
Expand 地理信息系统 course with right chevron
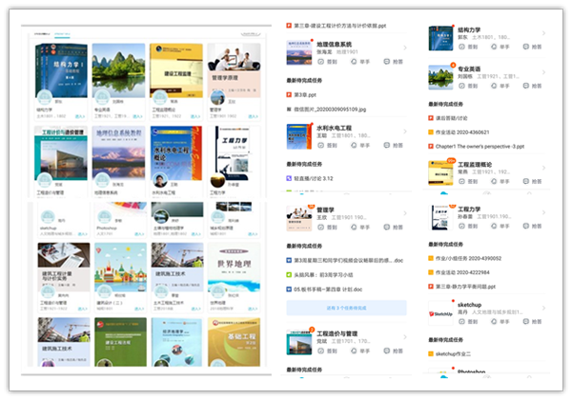(404, 50)
